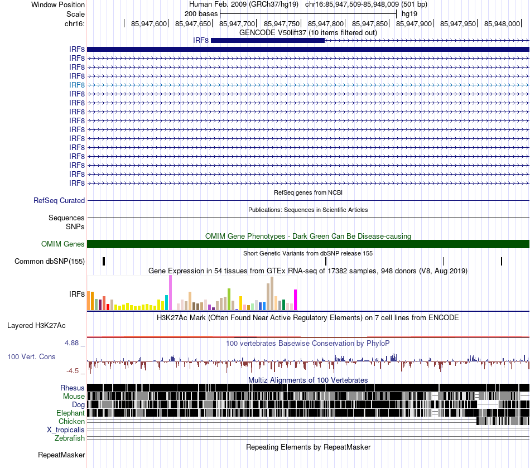Click the 85,947,750 ruler position
Image resolution: width=530 pixels, height=468 pixels.
[x=282, y=23]
